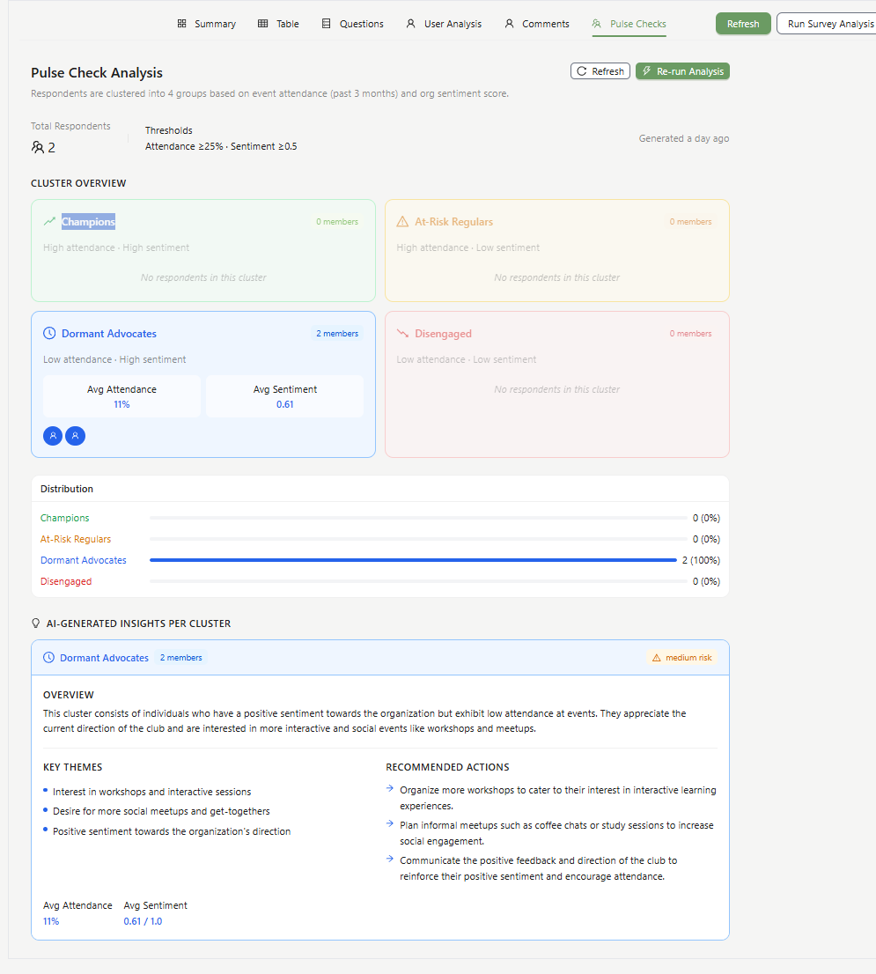Click the Re-run Analysis button

[x=682, y=70]
